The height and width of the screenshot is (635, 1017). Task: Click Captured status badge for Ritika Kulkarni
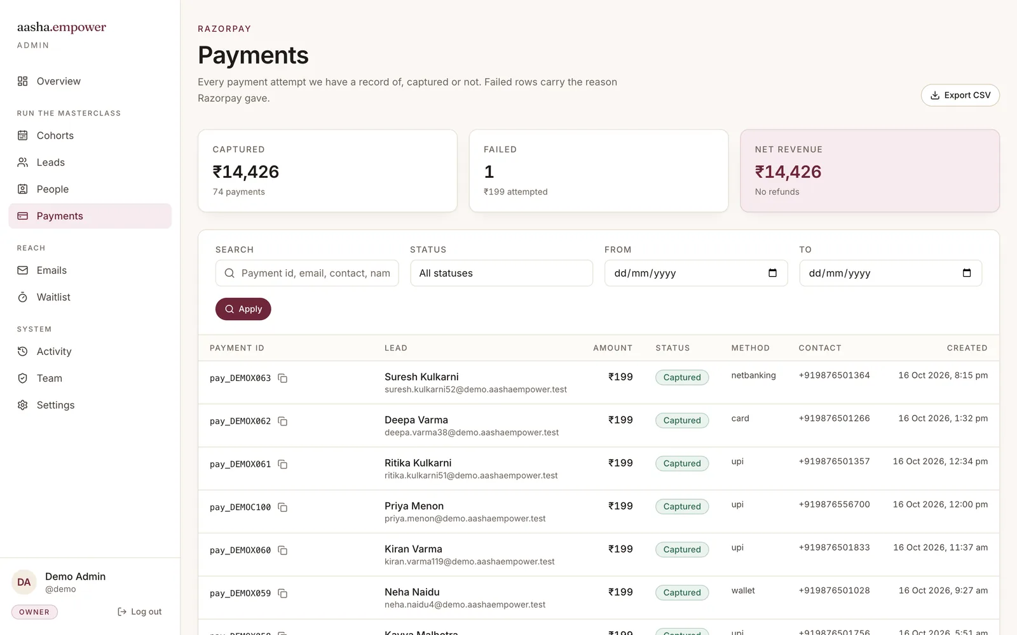(x=682, y=464)
